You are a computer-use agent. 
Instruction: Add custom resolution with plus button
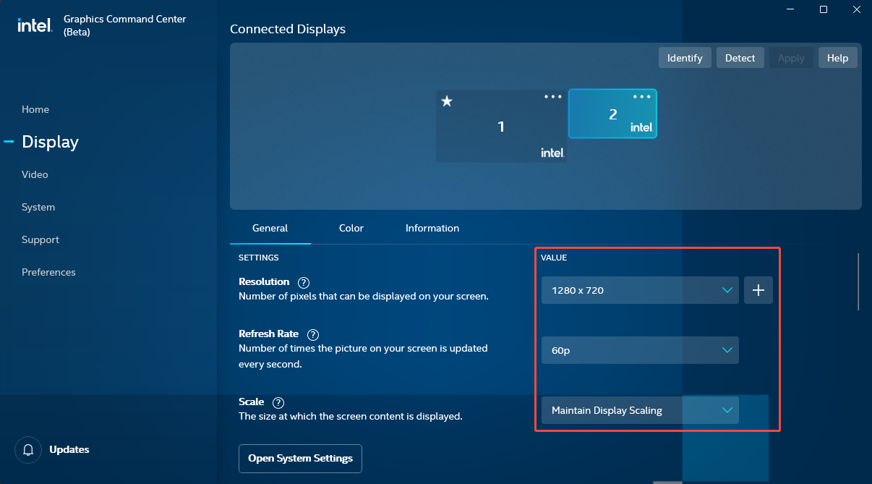point(758,290)
